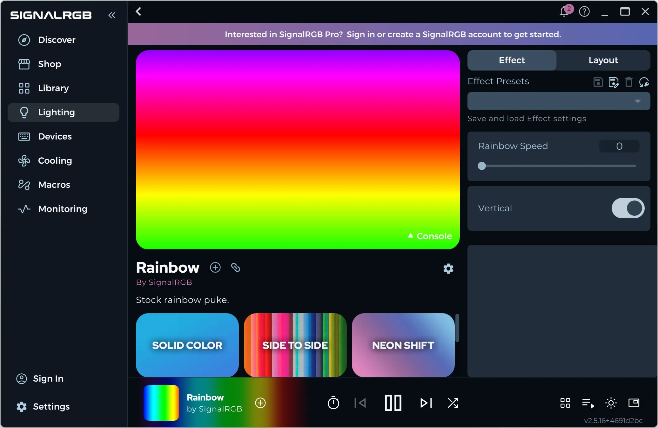Collapse the sidebar with double chevron
Screen dimensions: 658x428
112,15
